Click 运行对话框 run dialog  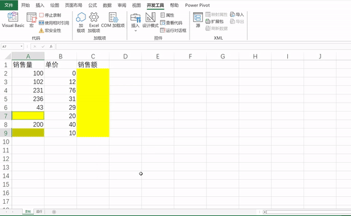pyautogui.click(x=173, y=30)
